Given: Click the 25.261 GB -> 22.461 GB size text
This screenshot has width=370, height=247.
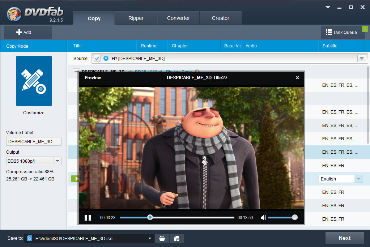Looking at the screenshot, I should pyautogui.click(x=30, y=179).
